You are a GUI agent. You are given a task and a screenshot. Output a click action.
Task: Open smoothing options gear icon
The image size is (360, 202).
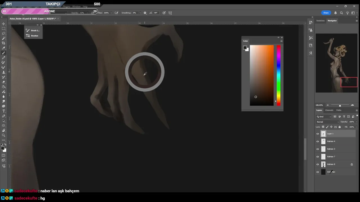tap(145, 13)
